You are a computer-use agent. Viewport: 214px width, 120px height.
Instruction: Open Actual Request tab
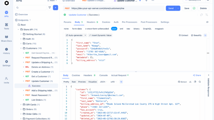(x=120, y=75)
